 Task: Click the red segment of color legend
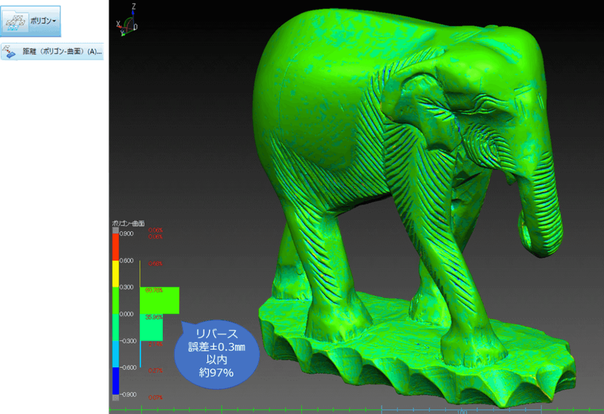pyautogui.click(x=116, y=247)
